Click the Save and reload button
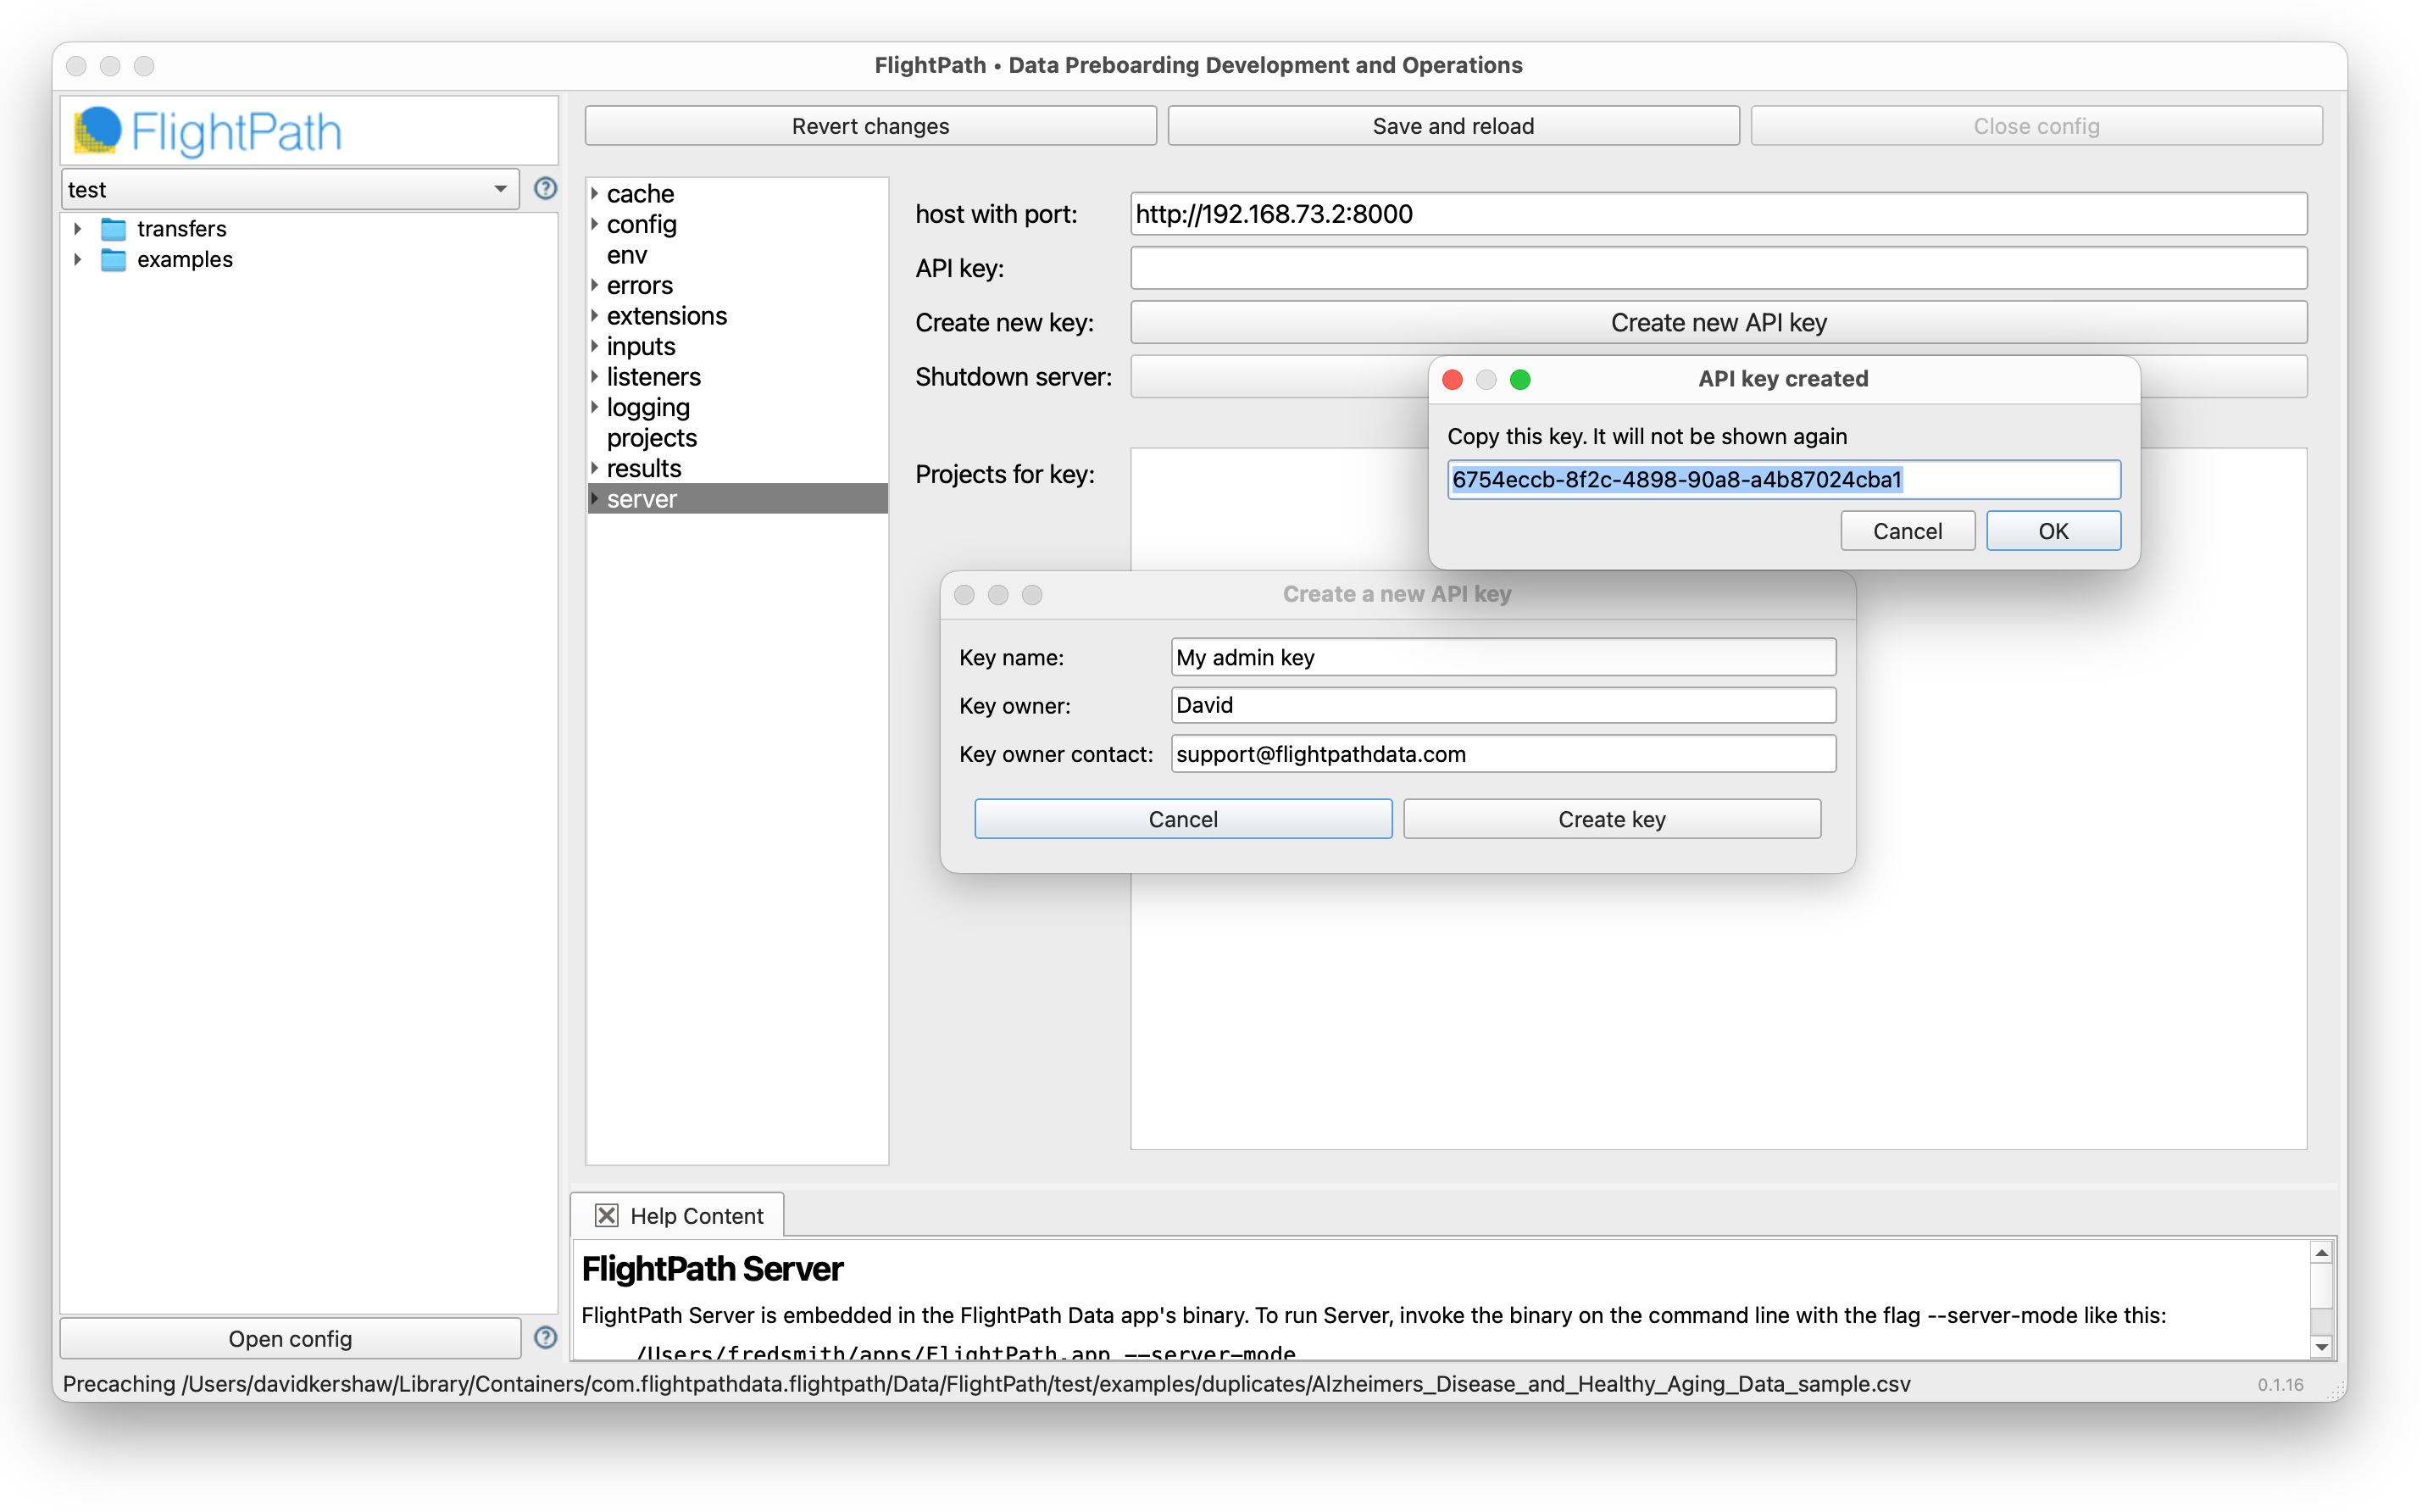The image size is (2422, 1512). [1453, 126]
